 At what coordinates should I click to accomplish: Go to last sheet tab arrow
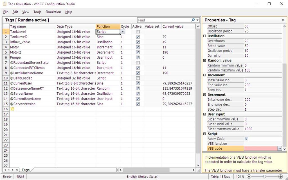17,170
